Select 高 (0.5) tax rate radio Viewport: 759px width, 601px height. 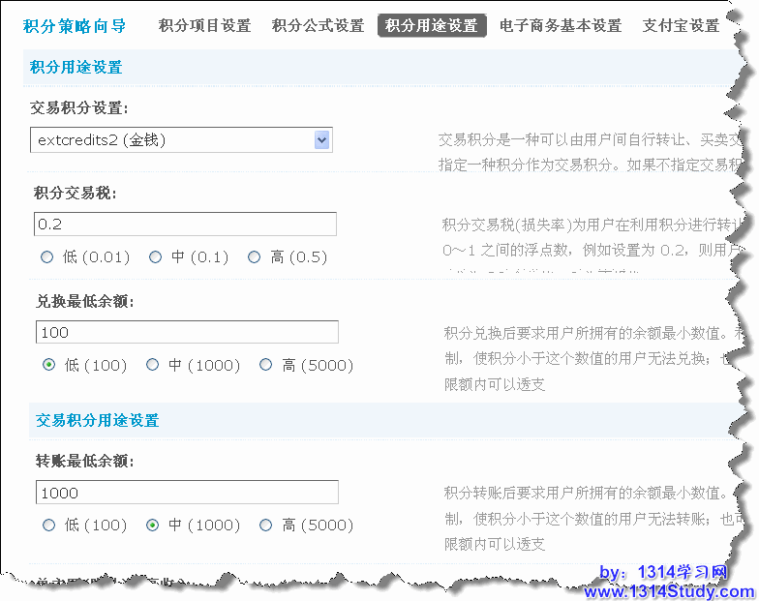point(255,257)
